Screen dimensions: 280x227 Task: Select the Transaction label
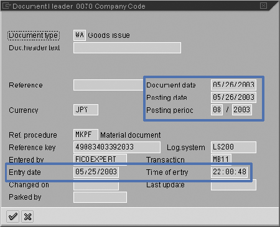166,160
